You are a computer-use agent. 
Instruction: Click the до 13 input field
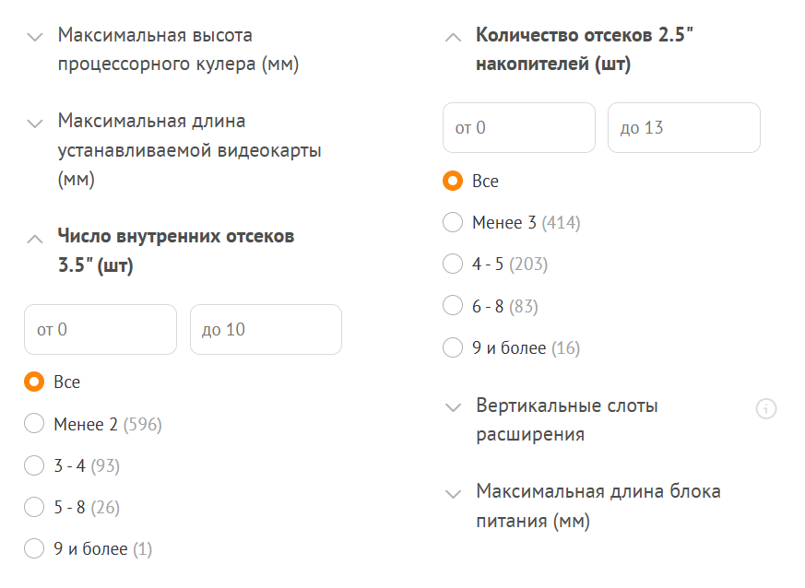click(x=684, y=127)
